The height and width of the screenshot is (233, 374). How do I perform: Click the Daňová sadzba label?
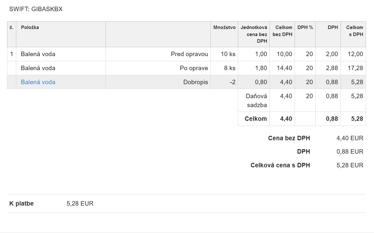pos(256,100)
